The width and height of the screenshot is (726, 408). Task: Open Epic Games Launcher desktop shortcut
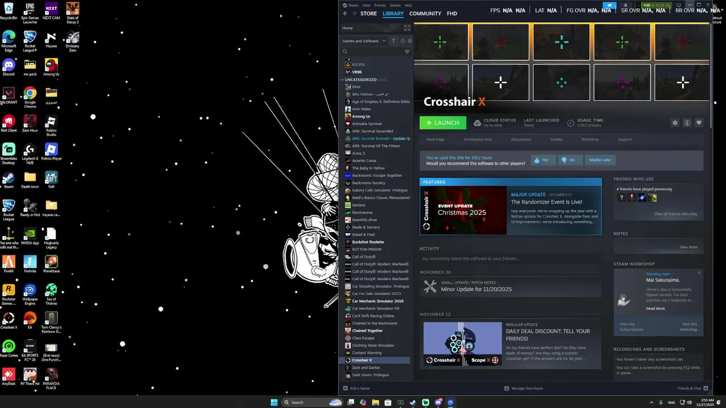click(30, 13)
